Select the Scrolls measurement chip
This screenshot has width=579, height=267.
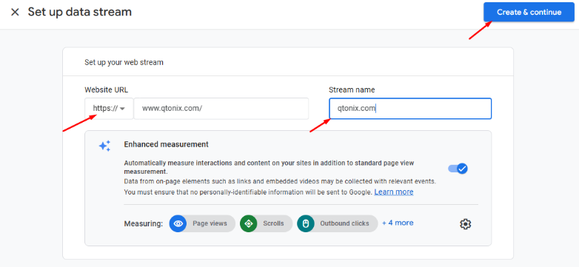point(266,223)
